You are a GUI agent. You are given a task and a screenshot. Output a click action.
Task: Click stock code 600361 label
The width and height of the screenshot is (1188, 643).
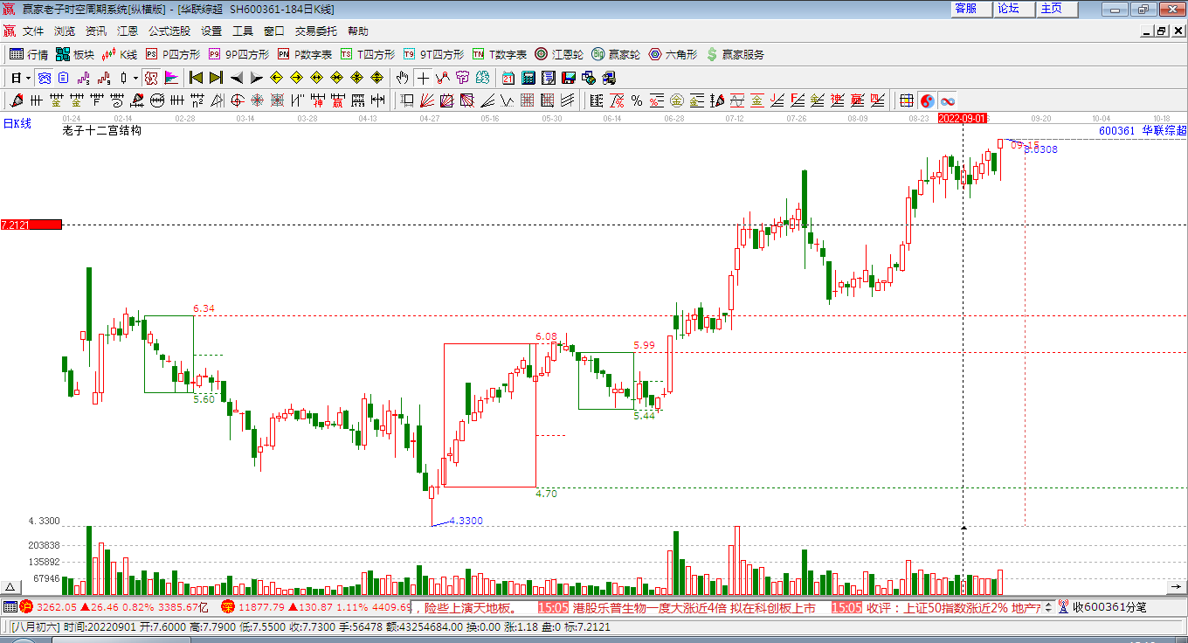tap(1116, 131)
